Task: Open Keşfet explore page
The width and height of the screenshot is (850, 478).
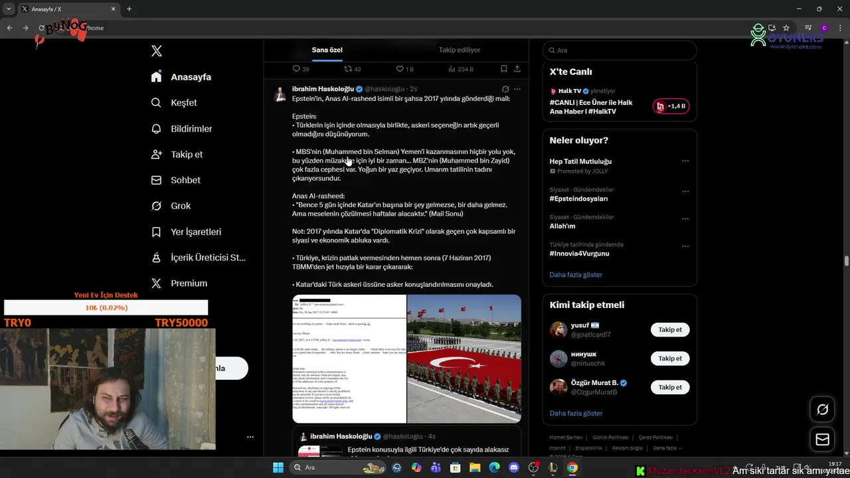Action: (174, 103)
